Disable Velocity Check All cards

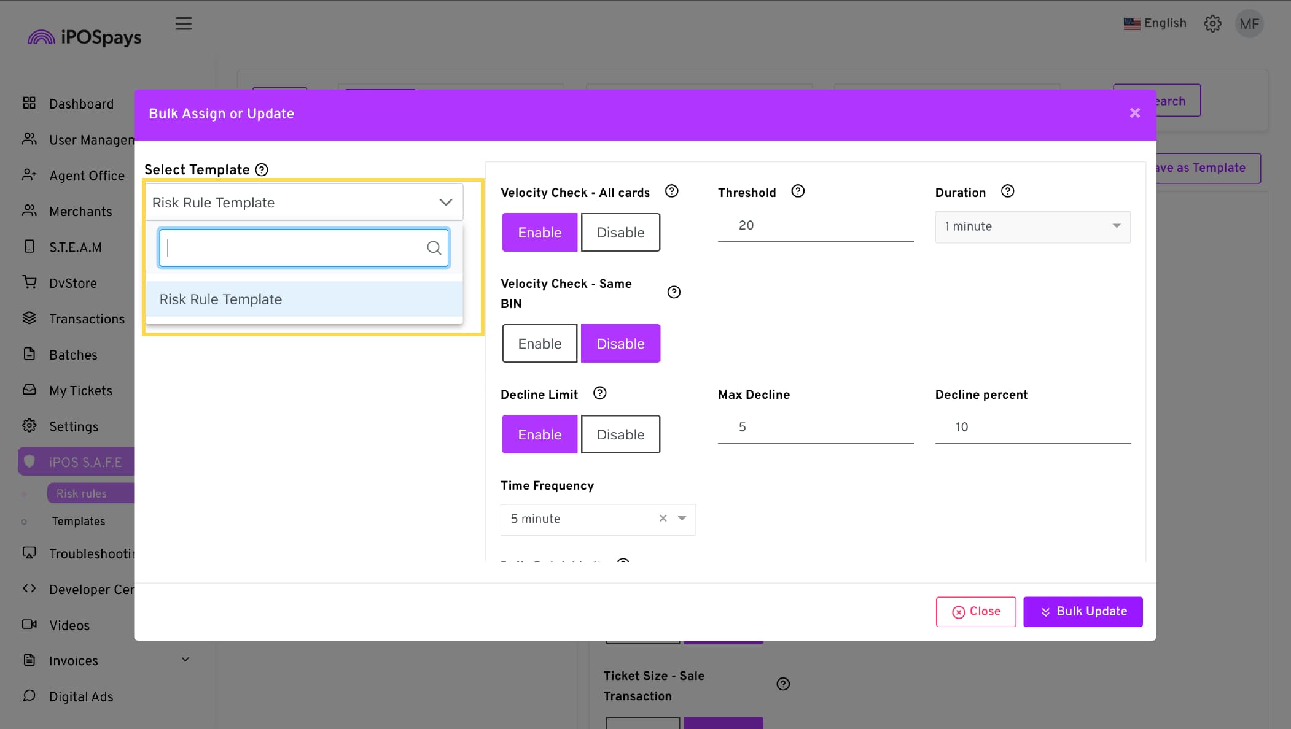click(620, 233)
